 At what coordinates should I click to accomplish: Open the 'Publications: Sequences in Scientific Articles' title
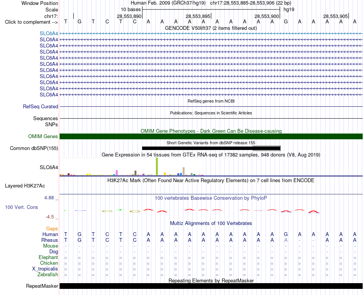(x=211, y=113)
